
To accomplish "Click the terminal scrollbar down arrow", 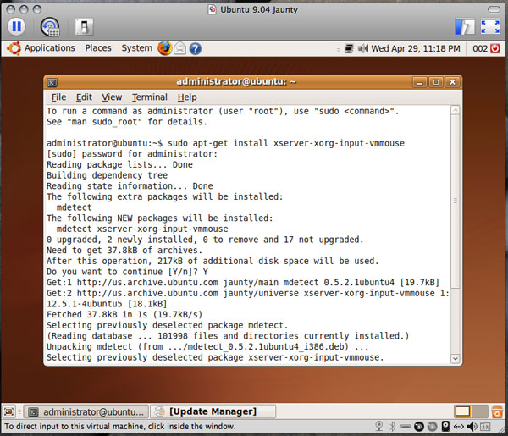I will (x=456, y=358).
